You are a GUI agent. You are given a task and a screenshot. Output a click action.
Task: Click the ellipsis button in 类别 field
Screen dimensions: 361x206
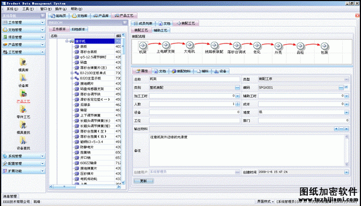(x=237, y=87)
